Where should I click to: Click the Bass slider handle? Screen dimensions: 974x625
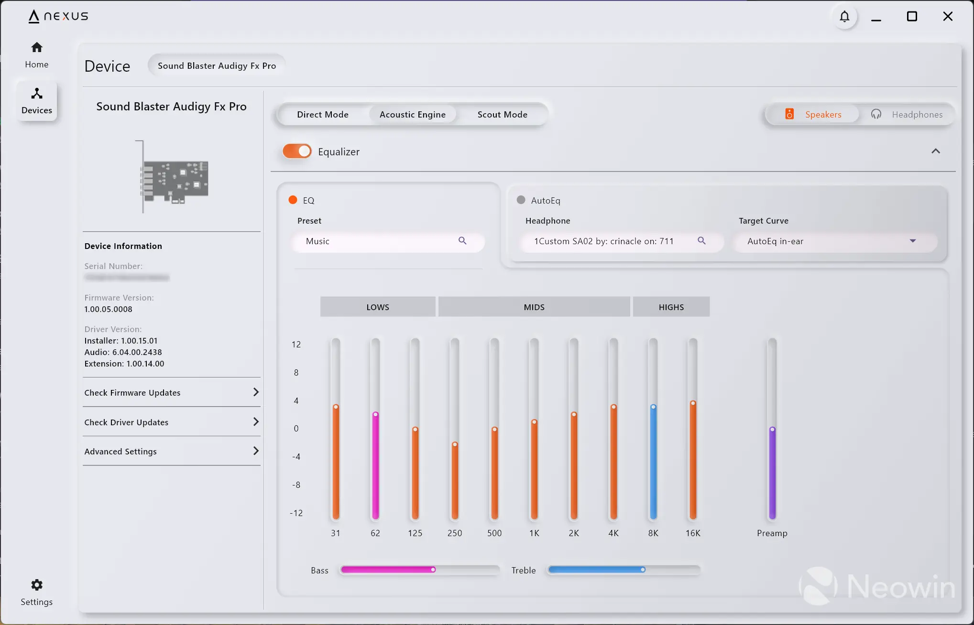pyautogui.click(x=433, y=570)
